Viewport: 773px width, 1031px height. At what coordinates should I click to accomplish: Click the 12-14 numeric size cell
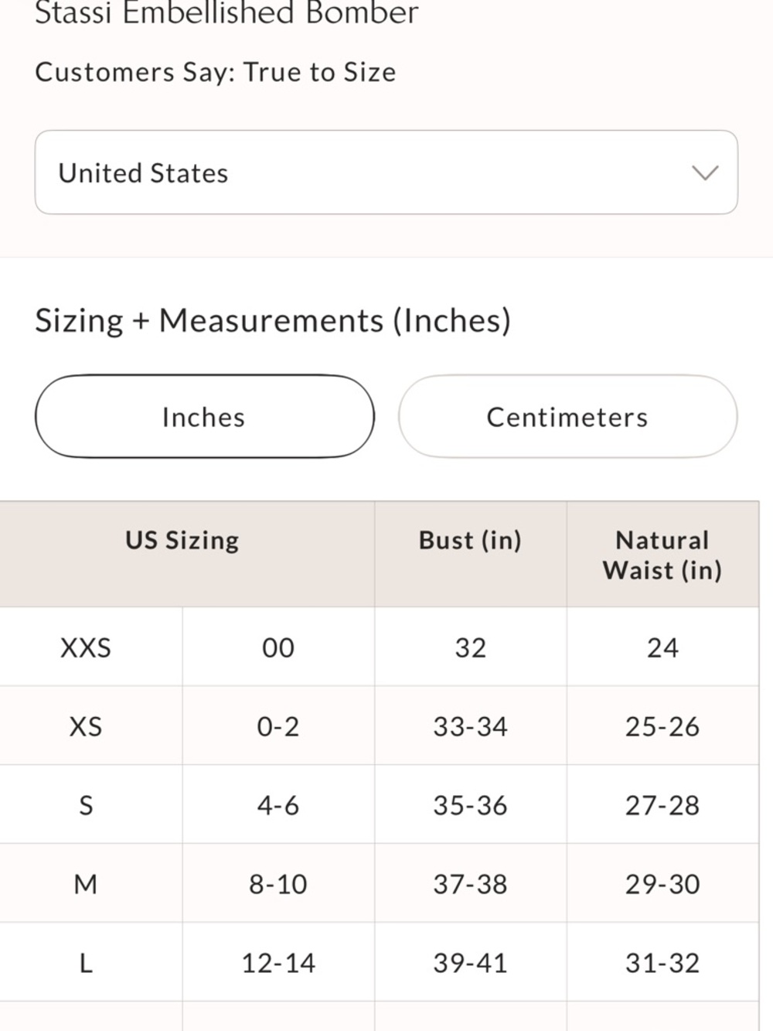[x=278, y=963]
